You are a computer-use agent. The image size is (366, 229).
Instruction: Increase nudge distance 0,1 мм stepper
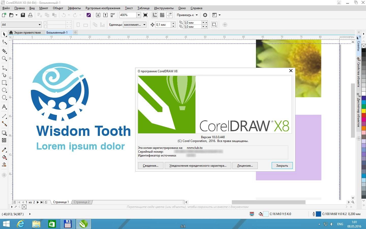point(173,23)
